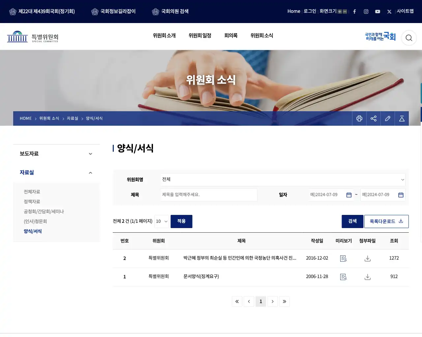
Task: Decrease screen size with the minus icon
Action: [x=345, y=12]
